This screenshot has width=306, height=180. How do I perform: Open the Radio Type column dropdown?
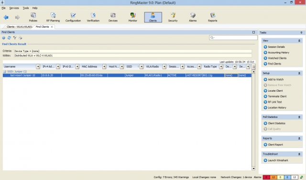pyautogui.click(x=221, y=67)
